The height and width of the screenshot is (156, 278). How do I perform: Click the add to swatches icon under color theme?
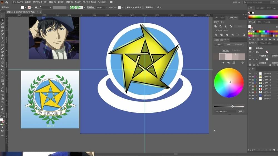pyautogui.click(x=234, y=63)
